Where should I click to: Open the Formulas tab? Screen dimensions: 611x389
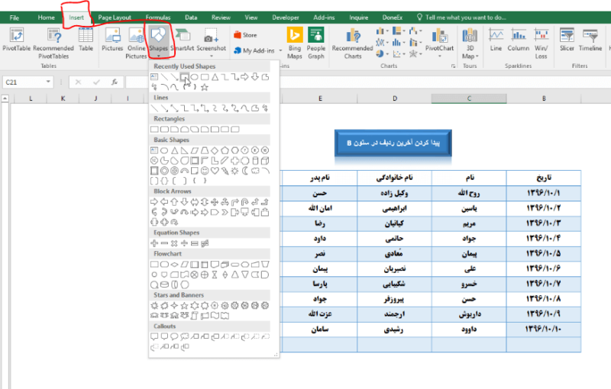pyautogui.click(x=158, y=17)
